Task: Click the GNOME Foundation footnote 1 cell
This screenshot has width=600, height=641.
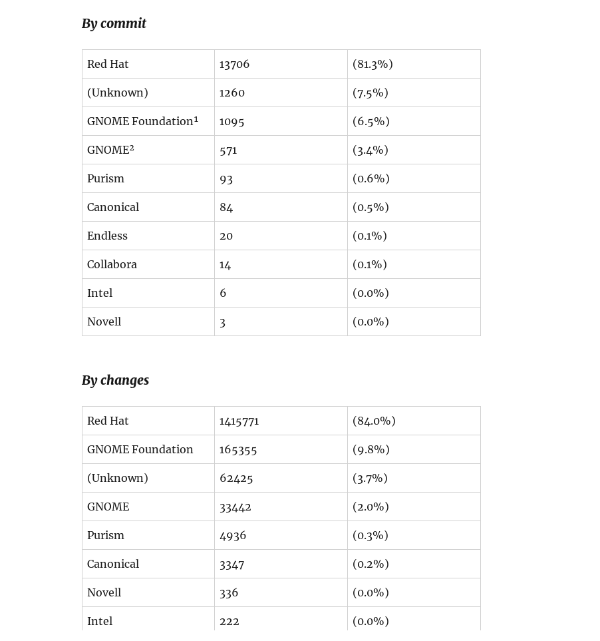Action: point(142,121)
